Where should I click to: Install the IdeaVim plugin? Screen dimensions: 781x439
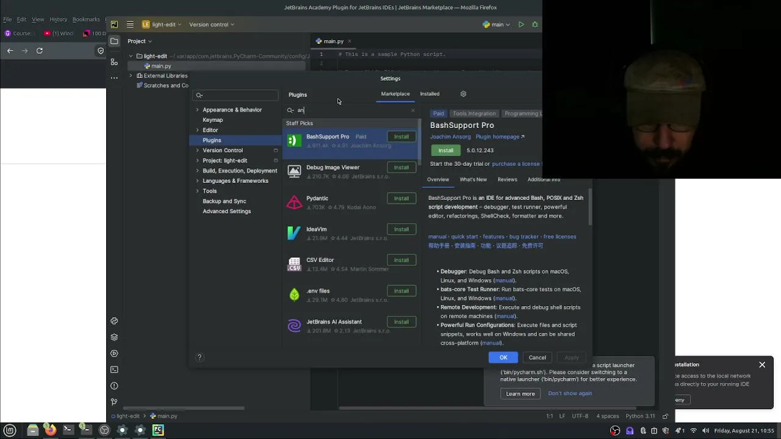tap(401, 229)
